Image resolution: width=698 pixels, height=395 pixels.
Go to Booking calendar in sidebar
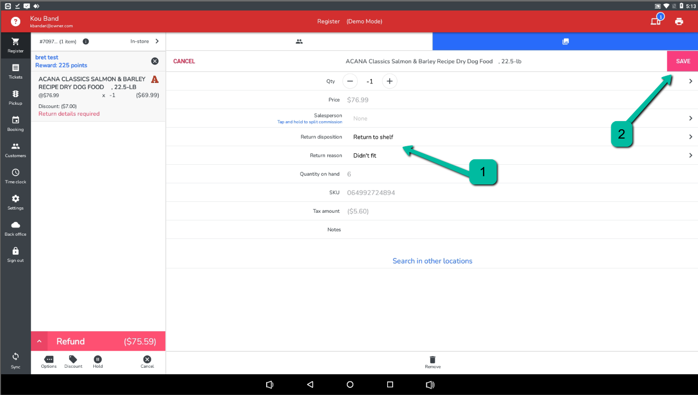(x=15, y=123)
